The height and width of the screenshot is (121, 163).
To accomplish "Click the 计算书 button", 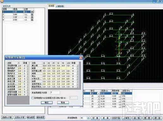I will point(126,118).
